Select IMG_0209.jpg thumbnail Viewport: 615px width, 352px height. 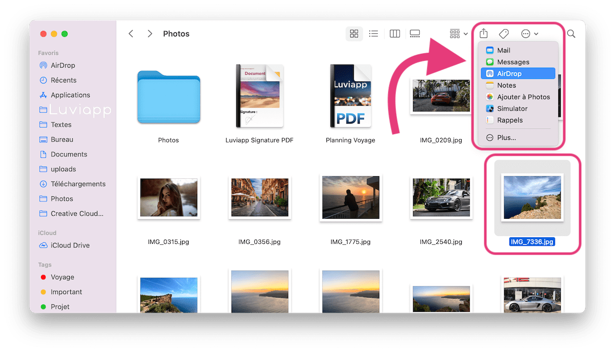[441, 96]
